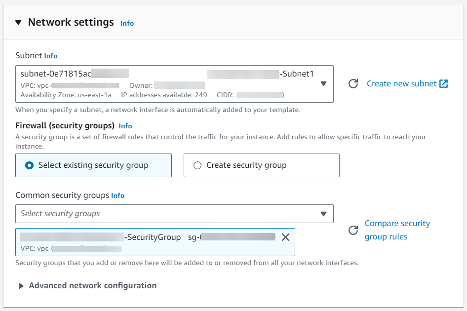This screenshot has height=311, width=467.
Task: Refresh the security groups list icon
Action: coord(353,230)
